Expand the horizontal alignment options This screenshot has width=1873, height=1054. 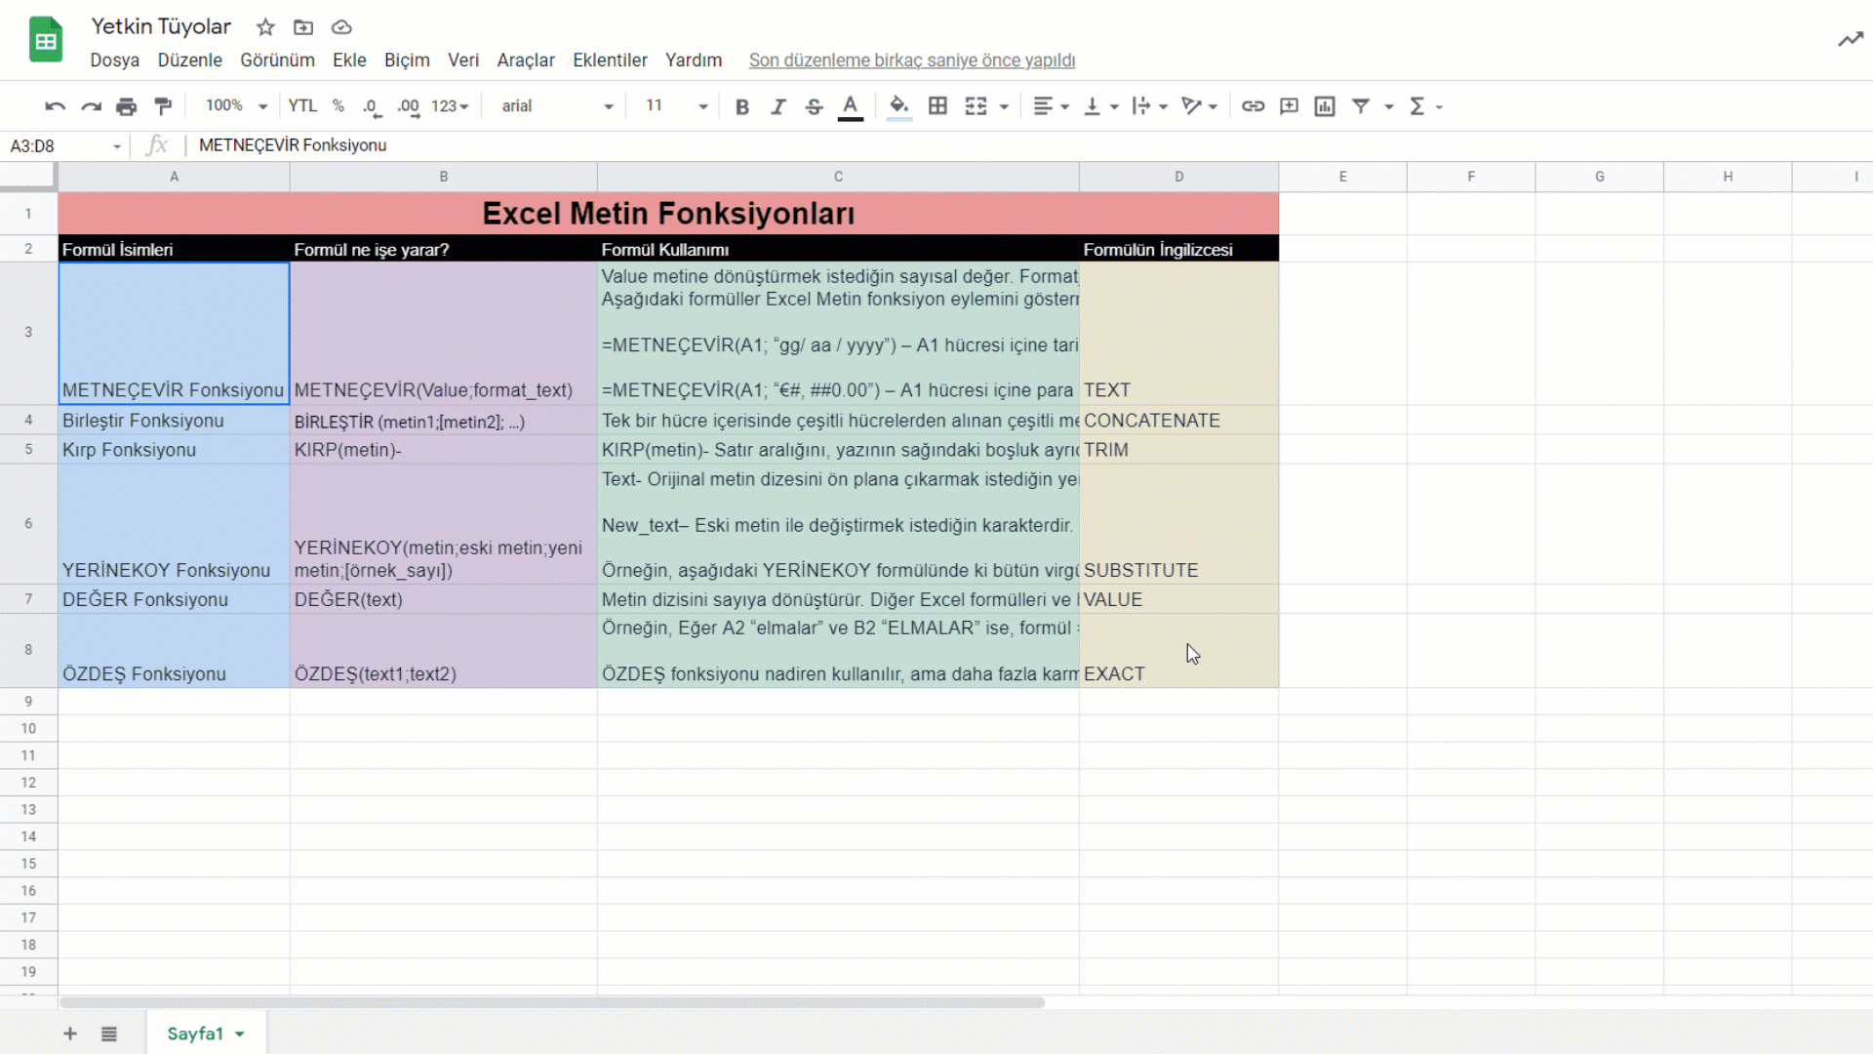(1063, 105)
